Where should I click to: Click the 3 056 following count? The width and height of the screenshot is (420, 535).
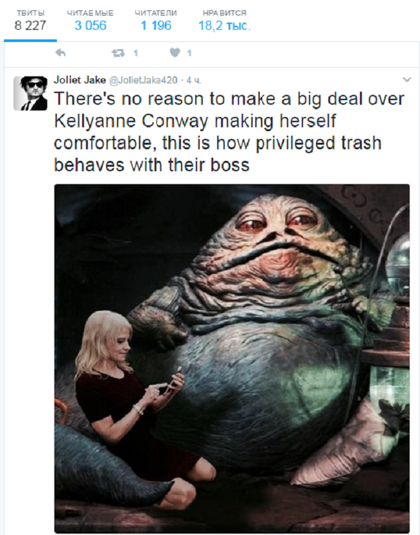pyautogui.click(x=90, y=26)
